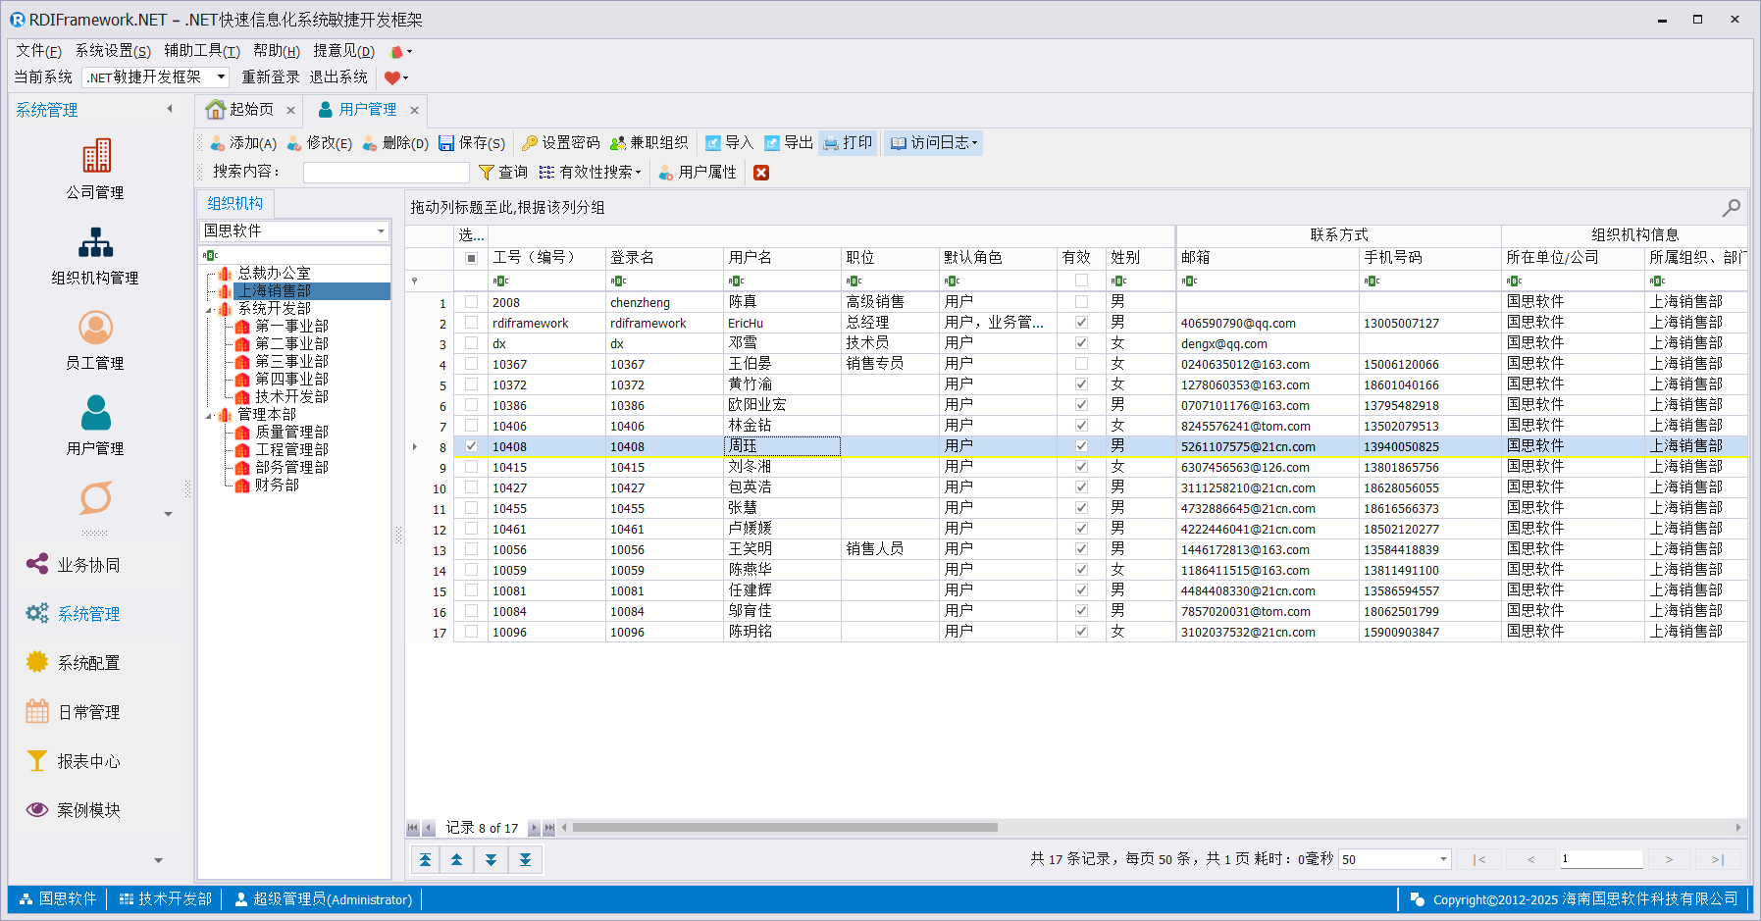Open 组织机构管理 in sidebar

pyautogui.click(x=95, y=242)
